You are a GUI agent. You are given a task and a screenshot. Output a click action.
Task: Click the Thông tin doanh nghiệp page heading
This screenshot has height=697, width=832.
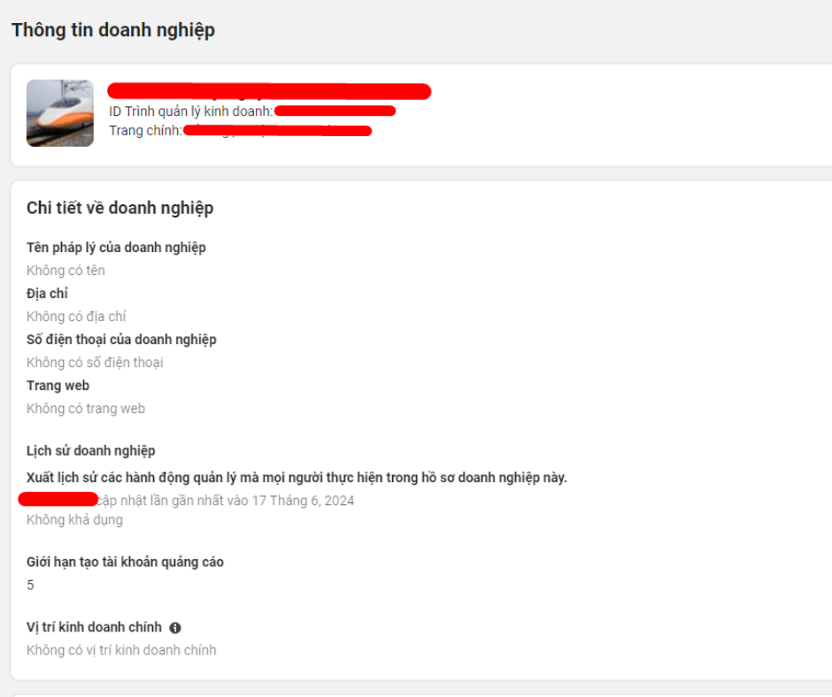point(113,30)
